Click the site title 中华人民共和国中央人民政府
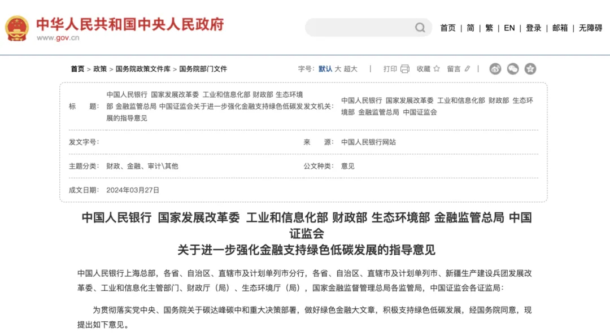Image resolution: width=610 pixels, height=336 pixels. [x=130, y=24]
